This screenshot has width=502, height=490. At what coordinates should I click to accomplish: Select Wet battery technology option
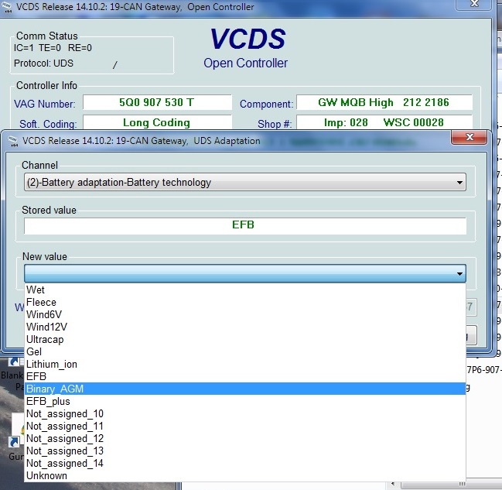(245, 290)
